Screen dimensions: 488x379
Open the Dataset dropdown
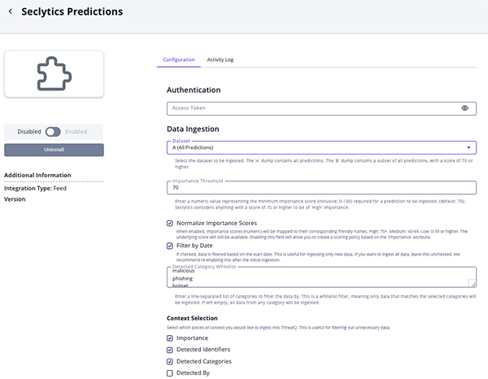(321, 147)
